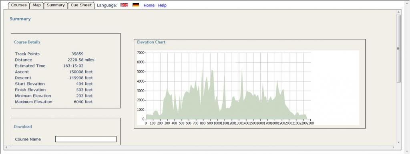
Task: Switch language to English flag icon
Action: pos(124,5)
